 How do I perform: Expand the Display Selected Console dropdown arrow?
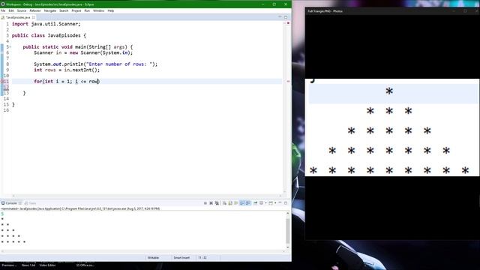[x=265, y=203]
